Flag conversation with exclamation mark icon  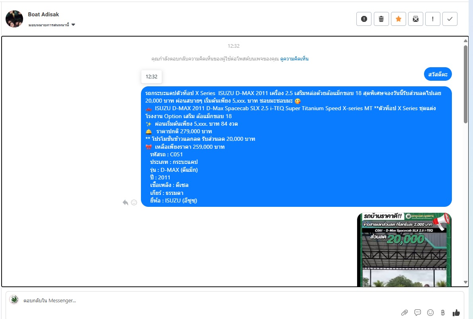coord(432,19)
